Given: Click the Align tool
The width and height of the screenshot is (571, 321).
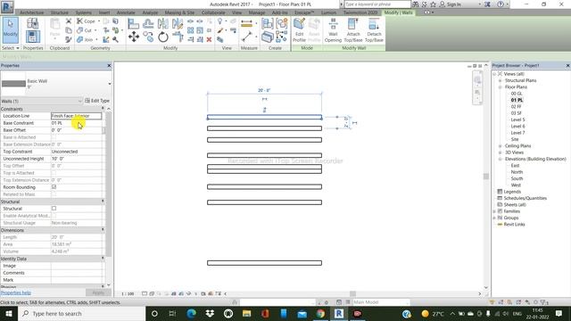Looking at the screenshot, I should click(133, 24).
